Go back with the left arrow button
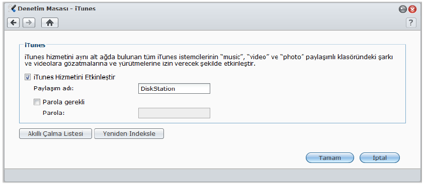 tap(13, 23)
